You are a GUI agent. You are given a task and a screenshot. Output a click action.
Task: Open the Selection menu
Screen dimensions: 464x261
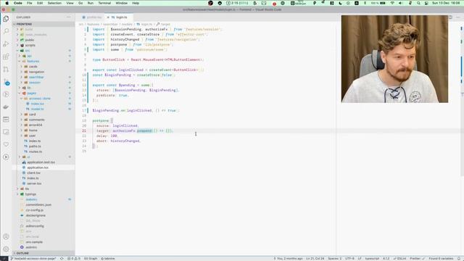[54, 3]
